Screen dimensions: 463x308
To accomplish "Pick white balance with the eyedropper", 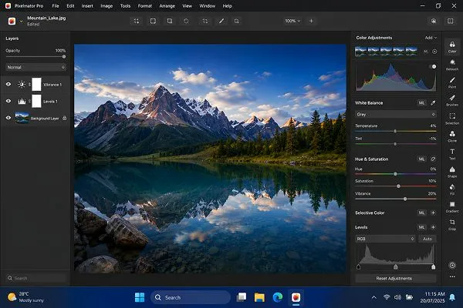I will pyautogui.click(x=433, y=103).
